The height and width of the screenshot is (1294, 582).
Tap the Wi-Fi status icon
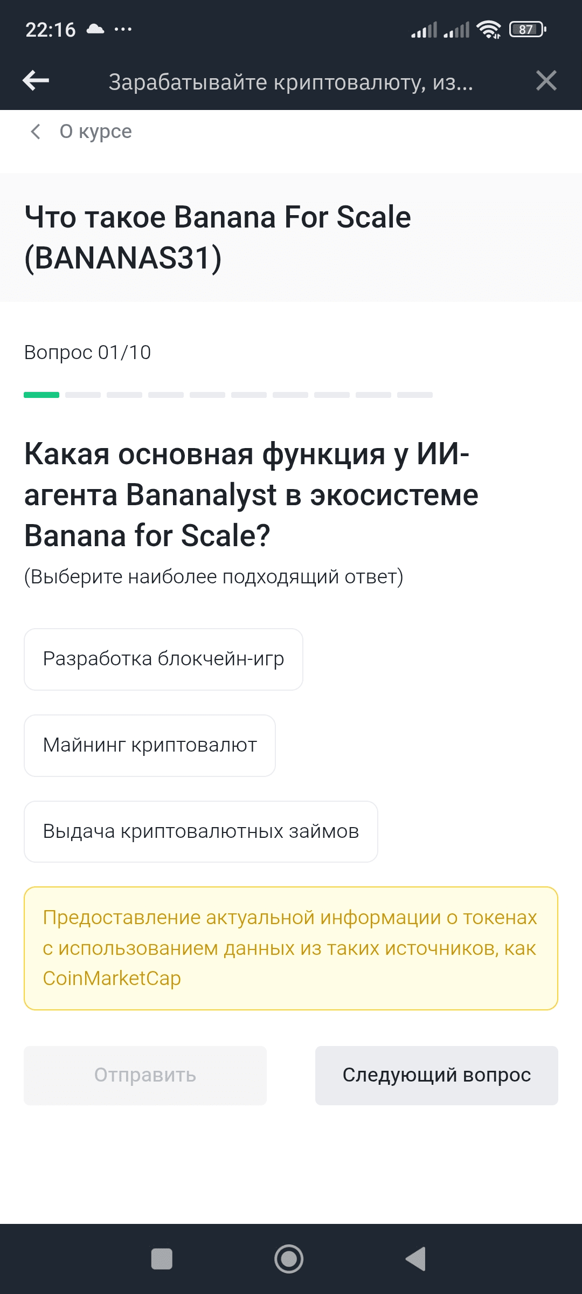pos(489,30)
